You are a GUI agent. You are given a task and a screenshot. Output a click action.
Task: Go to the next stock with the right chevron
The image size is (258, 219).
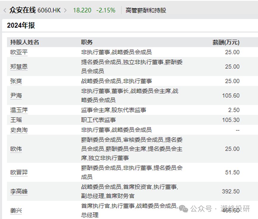tap(65, 10)
